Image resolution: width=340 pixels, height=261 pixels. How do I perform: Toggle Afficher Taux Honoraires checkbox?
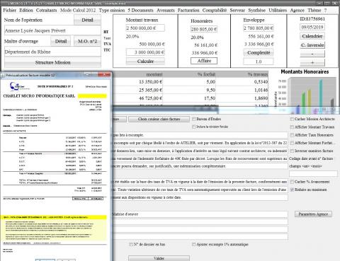tap(292, 135)
